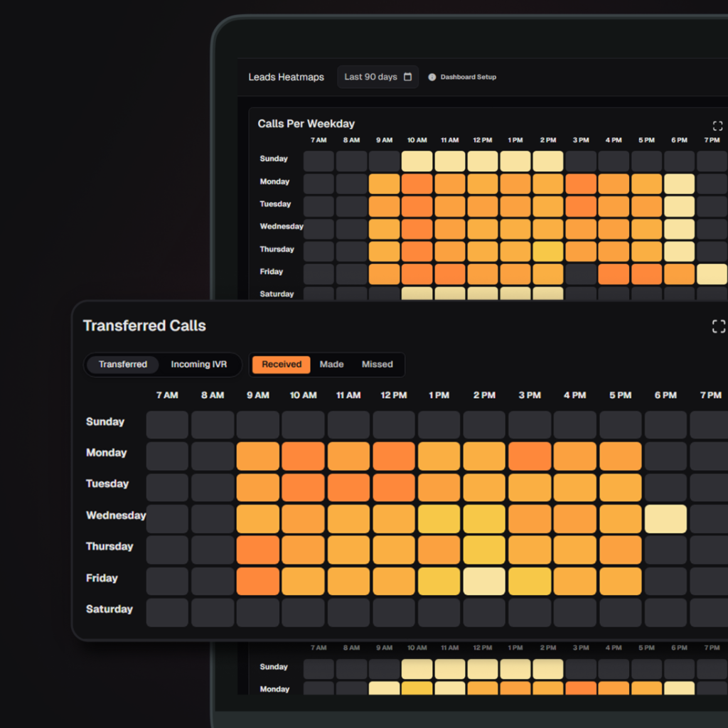Click the Calls Per Weekday Friday 5 PM cell
Screen dimensions: 728x728
[x=646, y=274]
